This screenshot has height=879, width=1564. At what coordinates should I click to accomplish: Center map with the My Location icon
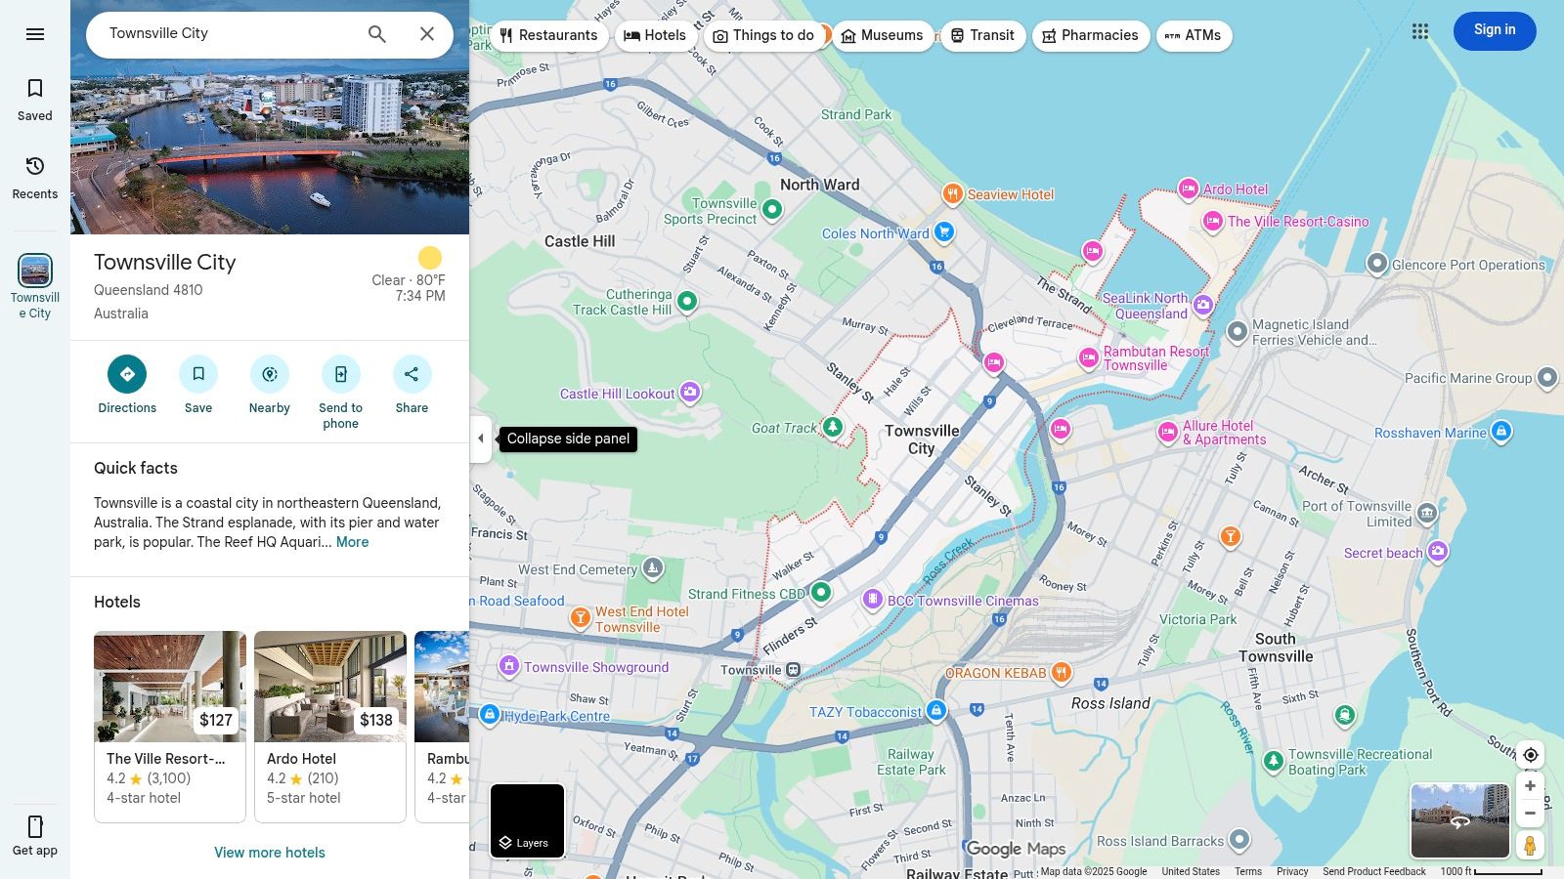pos(1530,754)
